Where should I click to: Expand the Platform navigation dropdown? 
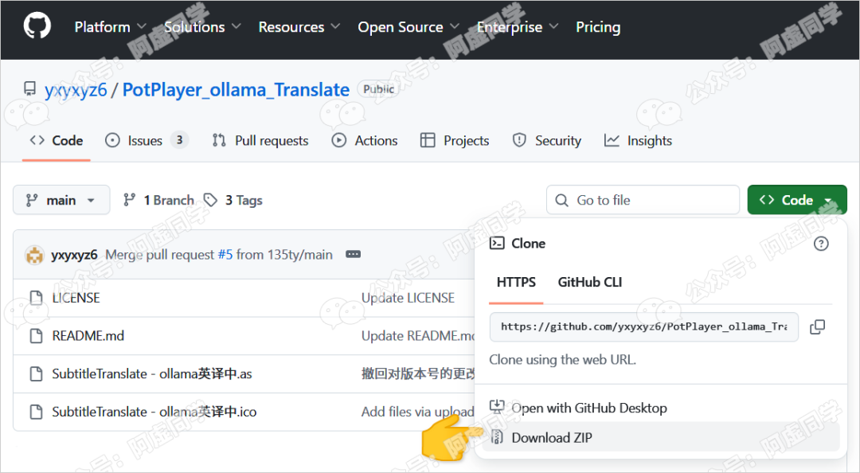click(x=110, y=26)
